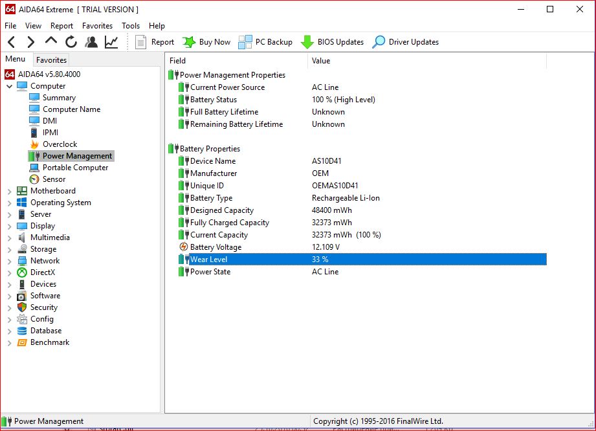Expand the Storage tree node
The width and height of the screenshot is (596, 431).
pos(10,249)
